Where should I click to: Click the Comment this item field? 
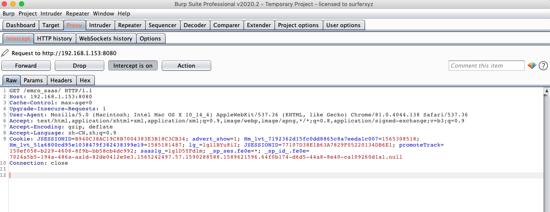pyautogui.click(x=487, y=65)
